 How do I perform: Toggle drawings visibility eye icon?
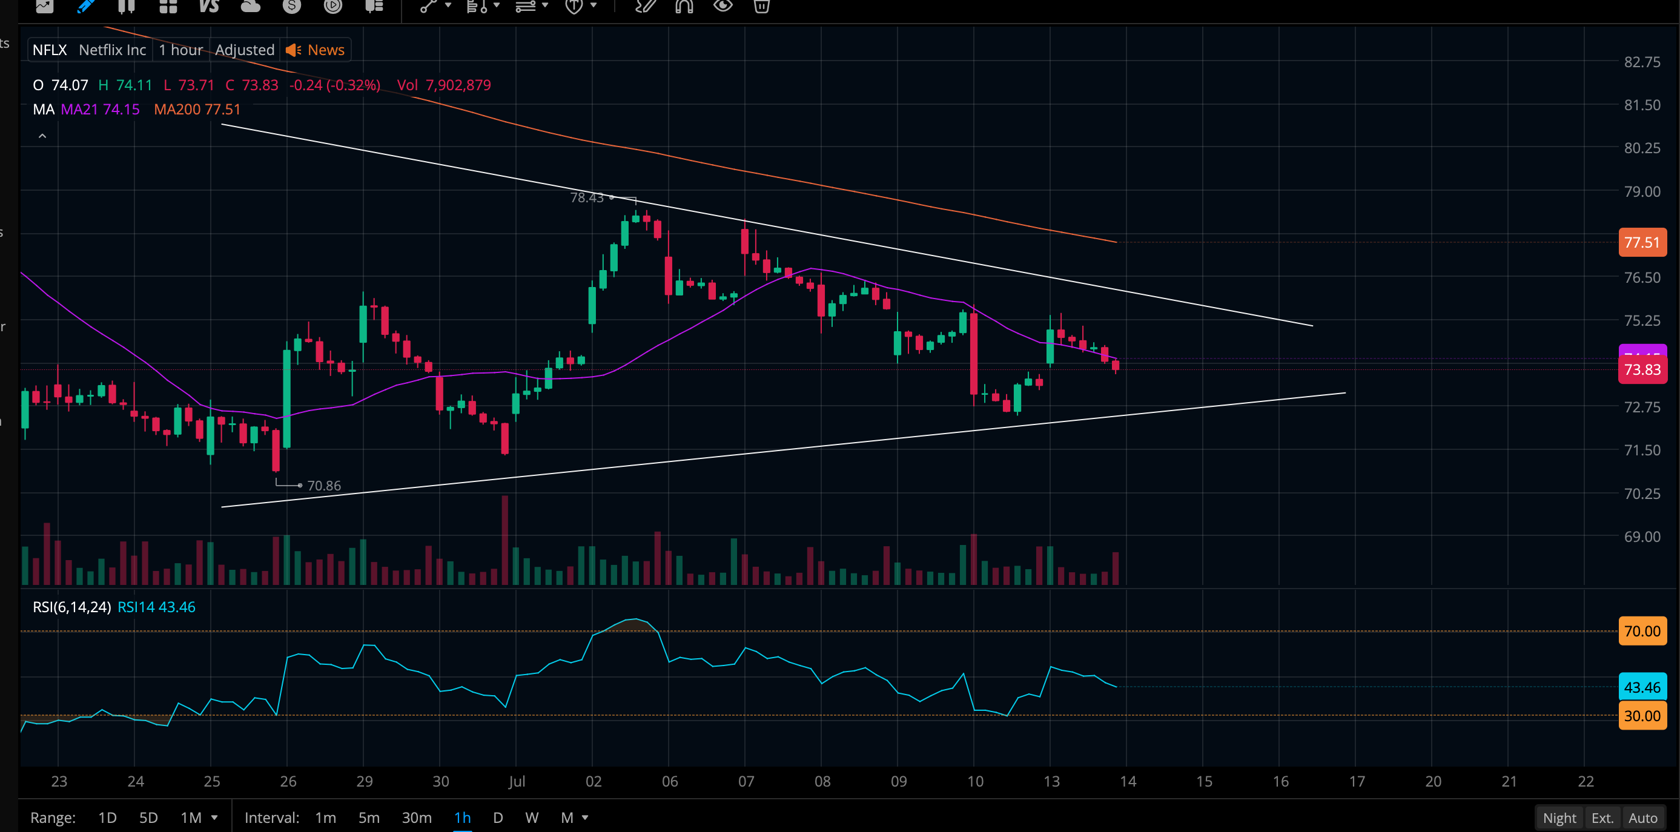[723, 7]
